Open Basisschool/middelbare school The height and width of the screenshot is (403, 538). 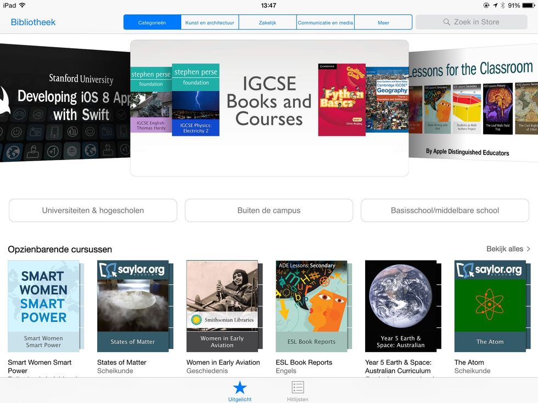[445, 210]
